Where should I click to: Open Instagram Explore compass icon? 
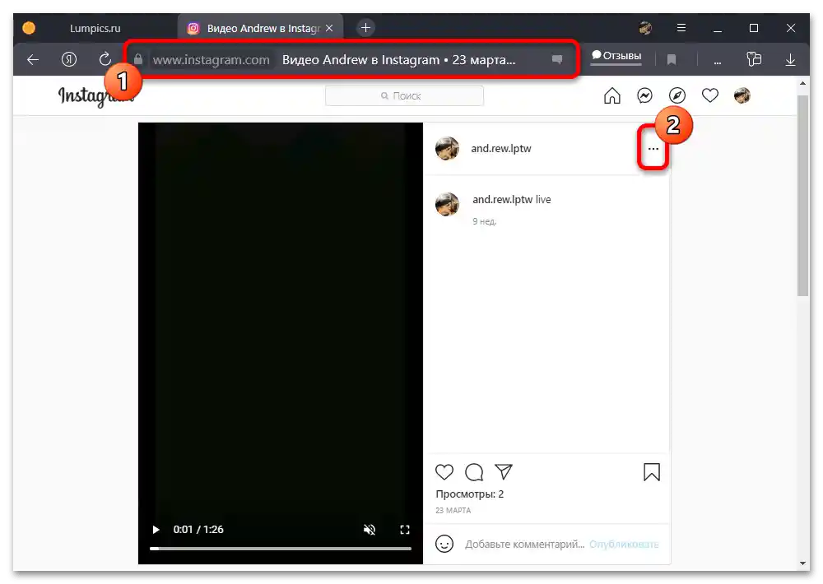tap(677, 95)
